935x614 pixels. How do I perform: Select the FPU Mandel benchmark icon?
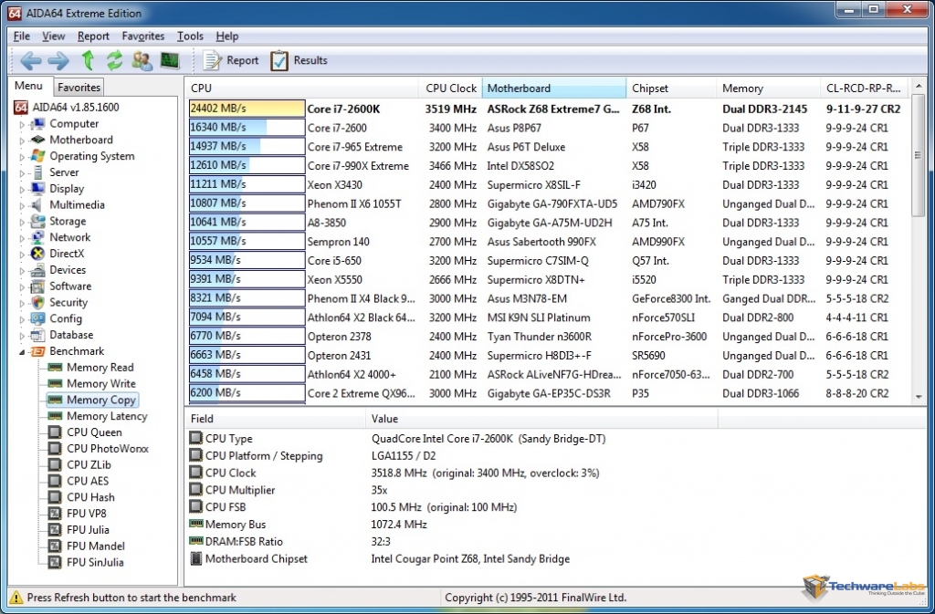coord(55,546)
